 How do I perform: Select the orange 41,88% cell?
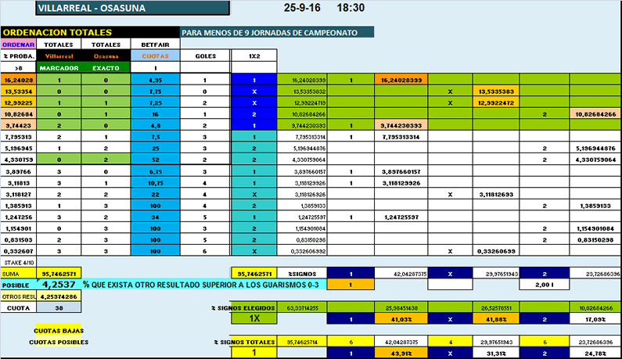point(496,319)
